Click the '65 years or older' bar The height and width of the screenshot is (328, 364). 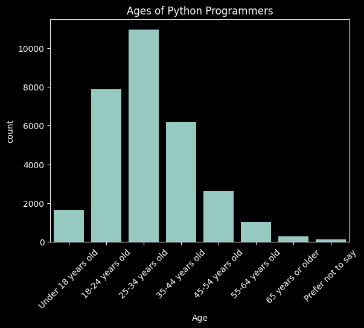(x=293, y=239)
